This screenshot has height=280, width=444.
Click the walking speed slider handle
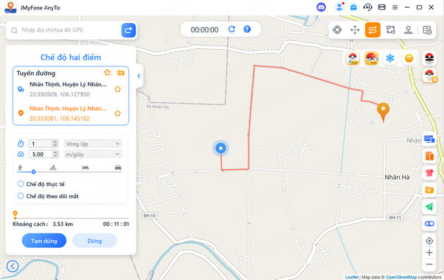click(x=33, y=172)
